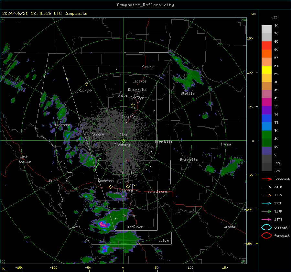This screenshot has height=272, width=291.
Task: Select the purple 36–39 dBZ band
Action: [x=266, y=110]
